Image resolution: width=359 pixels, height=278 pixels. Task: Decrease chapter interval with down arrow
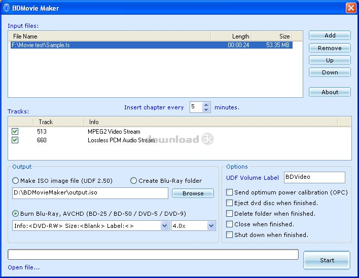click(x=206, y=109)
